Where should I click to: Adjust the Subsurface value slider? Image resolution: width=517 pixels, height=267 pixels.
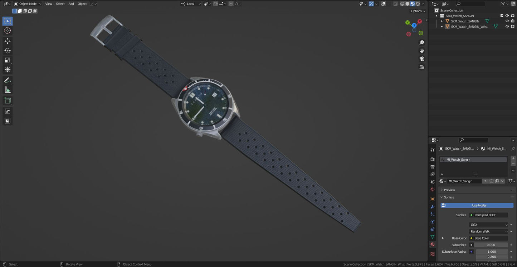tap(491, 245)
